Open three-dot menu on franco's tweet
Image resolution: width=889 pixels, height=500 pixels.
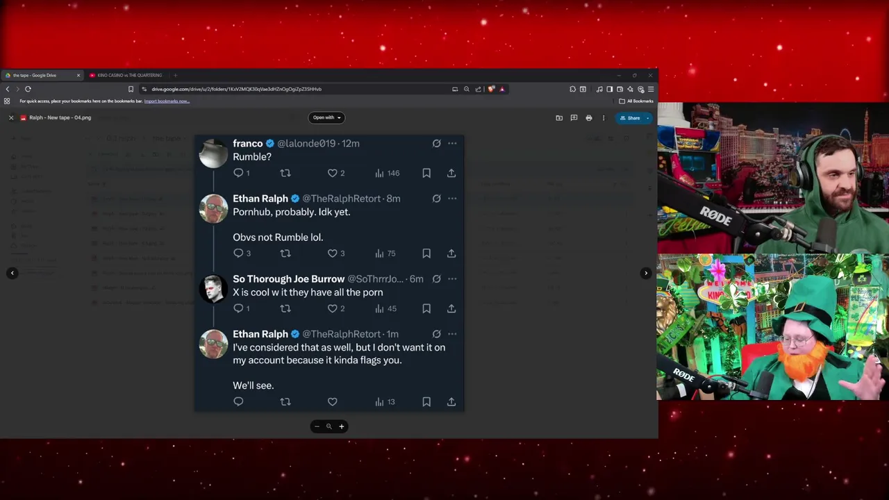pos(452,143)
